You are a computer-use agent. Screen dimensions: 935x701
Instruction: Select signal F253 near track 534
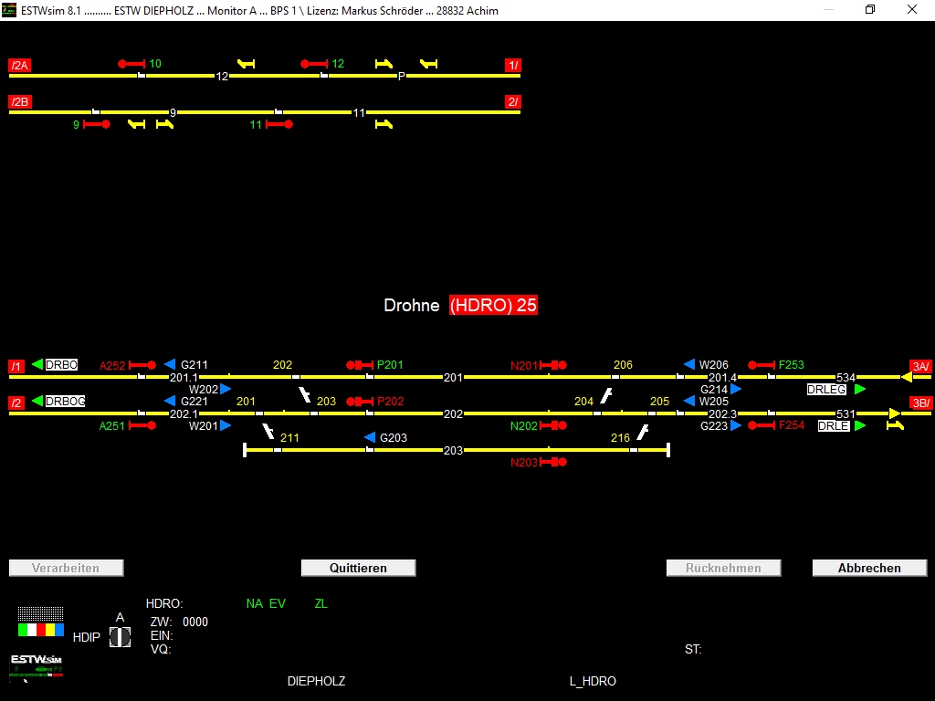[x=762, y=365]
